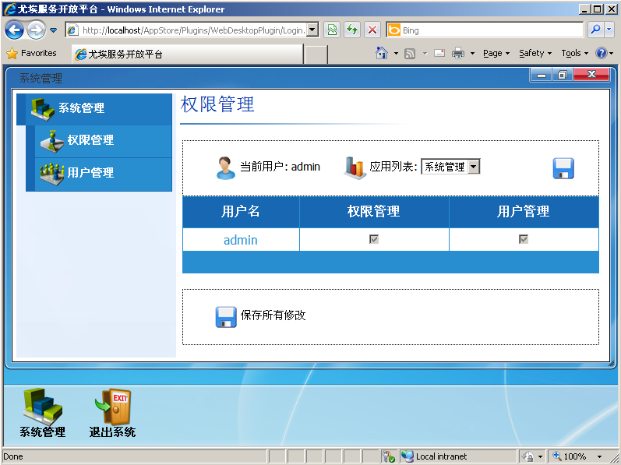The height and width of the screenshot is (465, 621).
Task: Click the RSS feeds icon
Action: pyautogui.click(x=410, y=54)
